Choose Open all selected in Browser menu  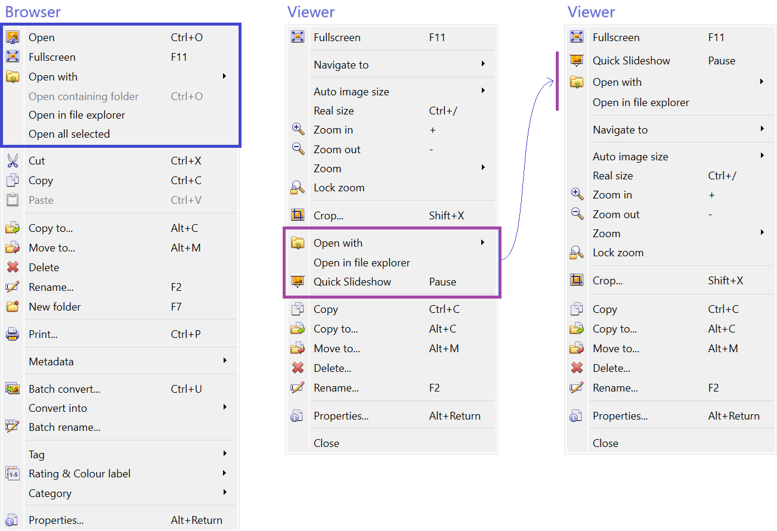click(69, 134)
